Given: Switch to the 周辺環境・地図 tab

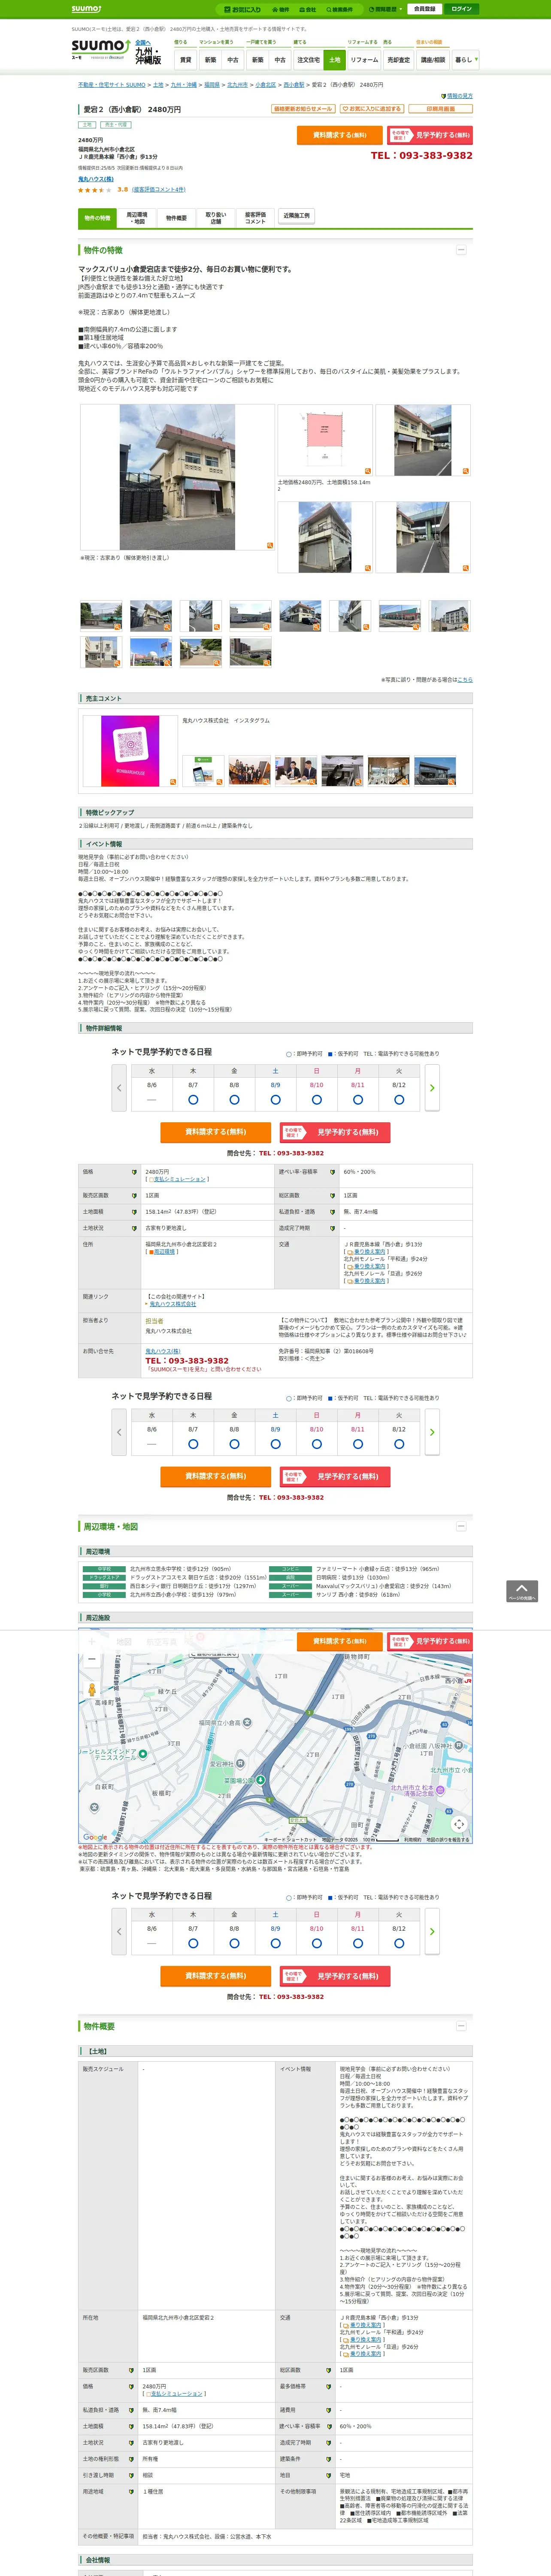Looking at the screenshot, I should point(137,218).
